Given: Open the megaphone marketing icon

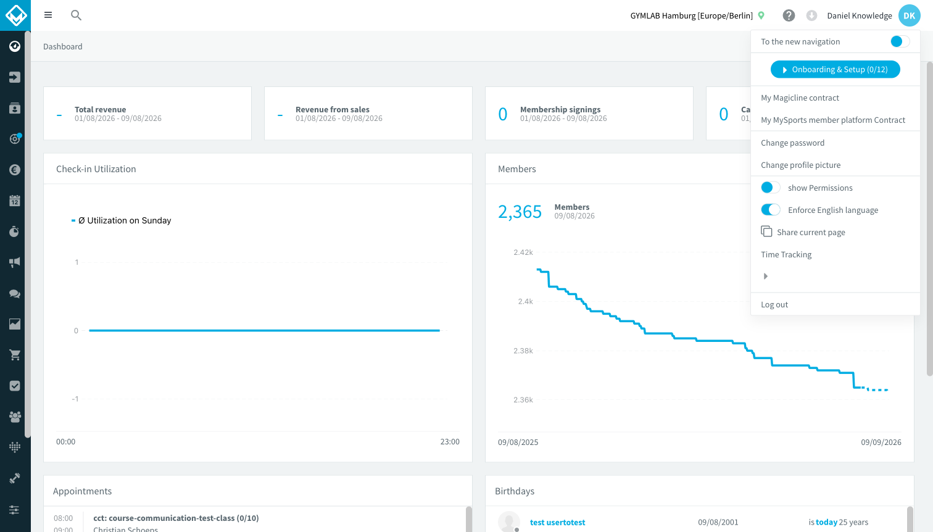Looking at the screenshot, I should 15,262.
